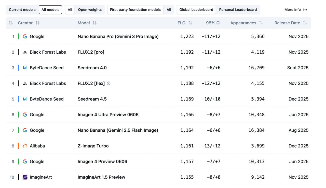The image size is (326, 188).
Task: Click the info icon beside FLUX.2 [flex]
Action: 108,83
